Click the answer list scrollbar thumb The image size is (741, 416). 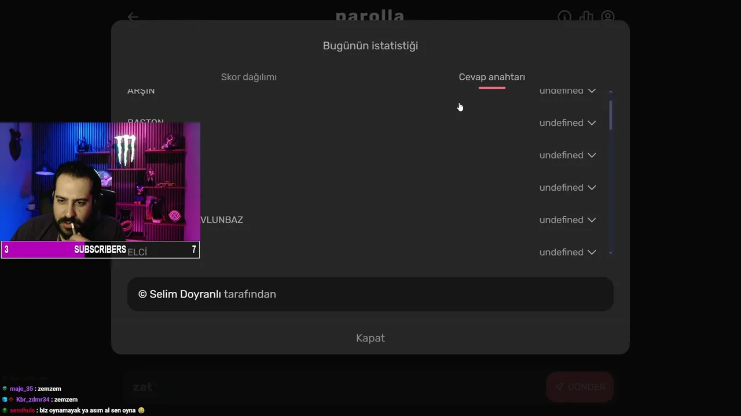[611, 114]
